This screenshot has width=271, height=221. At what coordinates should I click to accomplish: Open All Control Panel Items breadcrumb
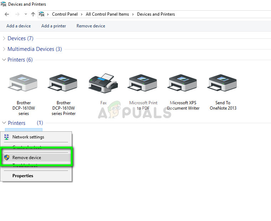107,14
